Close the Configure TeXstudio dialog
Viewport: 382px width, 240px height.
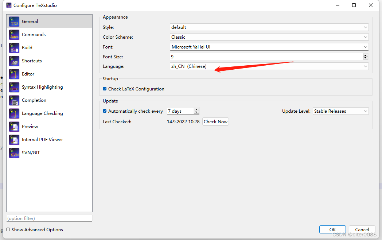click(371, 5)
